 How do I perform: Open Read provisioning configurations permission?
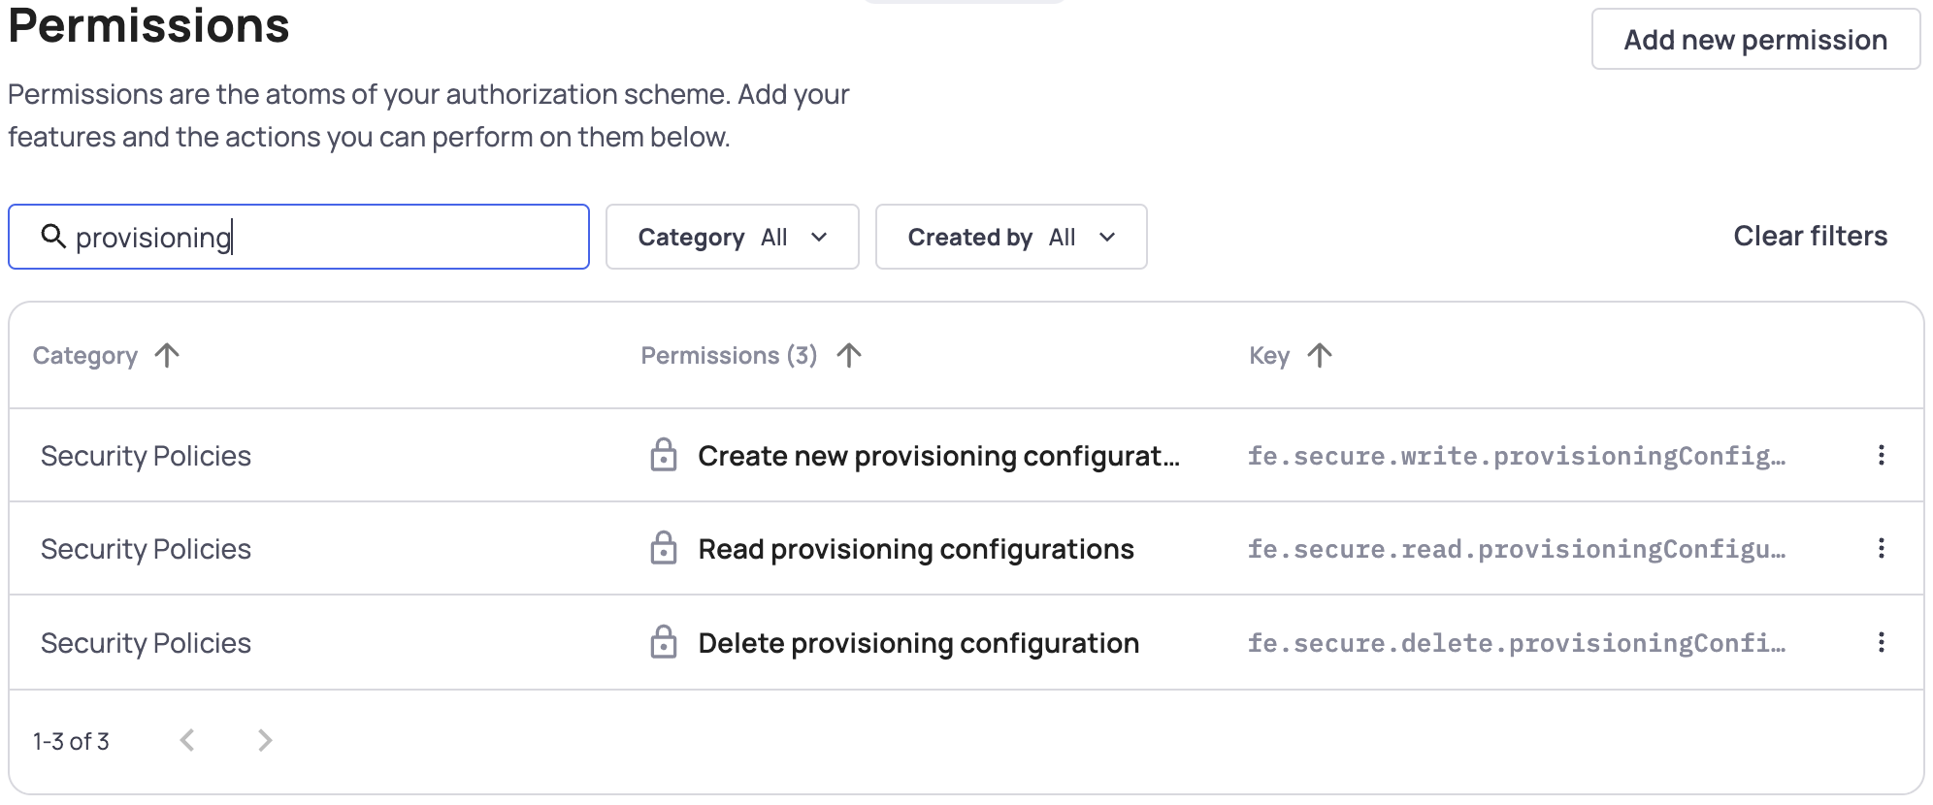[915, 549]
